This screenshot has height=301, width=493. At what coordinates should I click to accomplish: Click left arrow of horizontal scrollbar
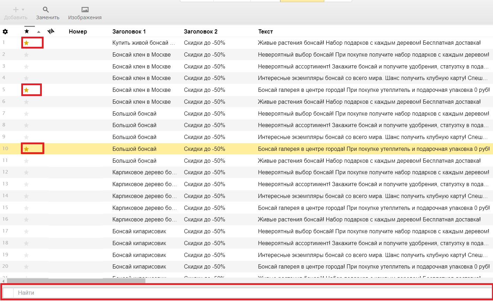(3, 281)
